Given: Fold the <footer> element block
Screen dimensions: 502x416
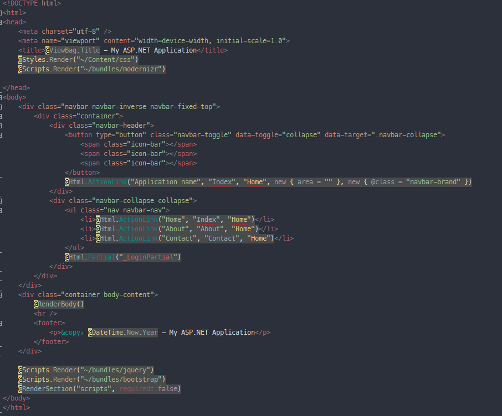Looking at the screenshot, I should pos(1,323).
